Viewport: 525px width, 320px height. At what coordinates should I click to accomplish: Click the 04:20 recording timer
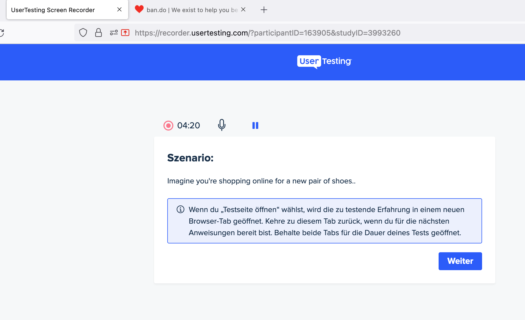tap(188, 126)
